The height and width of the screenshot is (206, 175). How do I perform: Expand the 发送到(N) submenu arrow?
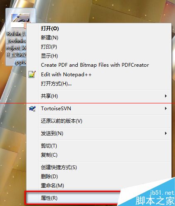pyautogui.click(x=166, y=133)
